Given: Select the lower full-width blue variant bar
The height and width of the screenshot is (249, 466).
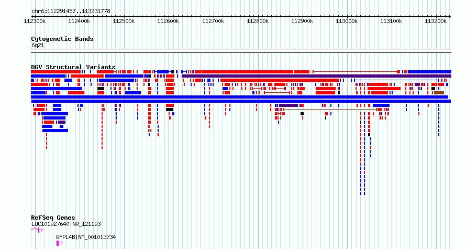Looking at the screenshot, I should coord(241,101).
